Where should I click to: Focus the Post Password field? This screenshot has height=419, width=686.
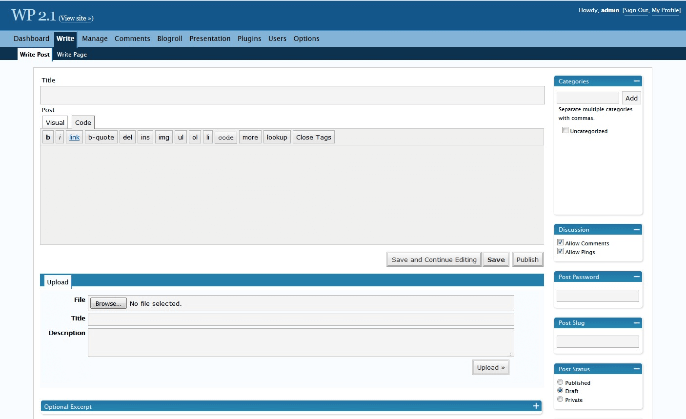598,296
